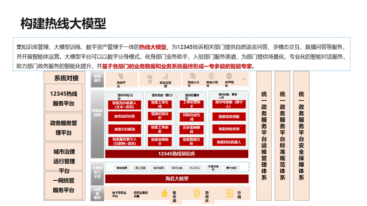
Task: Click the NL2SQL capability chip
Action: (x=194, y=168)
